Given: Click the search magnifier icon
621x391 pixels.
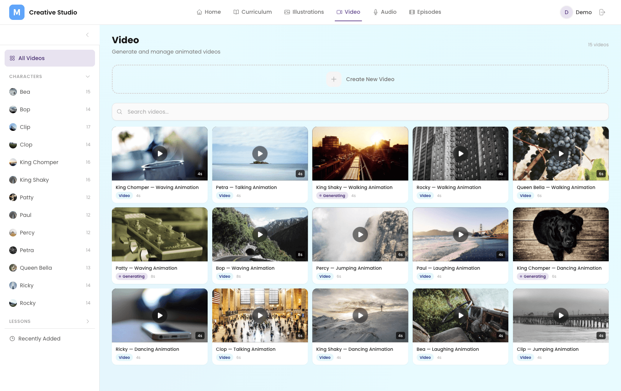Looking at the screenshot, I should [x=120, y=112].
